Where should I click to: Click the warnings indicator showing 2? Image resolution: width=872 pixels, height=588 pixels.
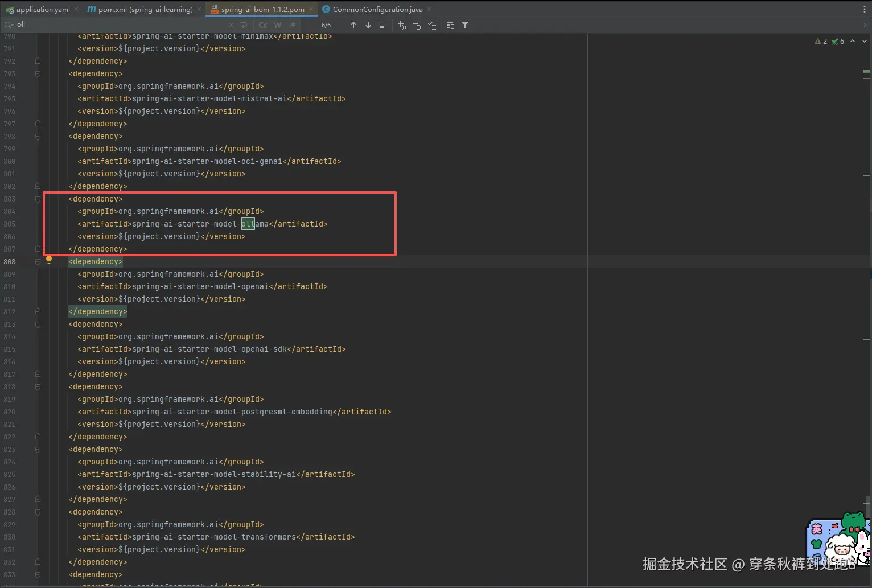(821, 41)
